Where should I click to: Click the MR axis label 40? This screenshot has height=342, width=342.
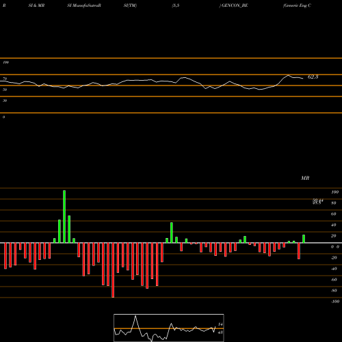click(333, 225)
